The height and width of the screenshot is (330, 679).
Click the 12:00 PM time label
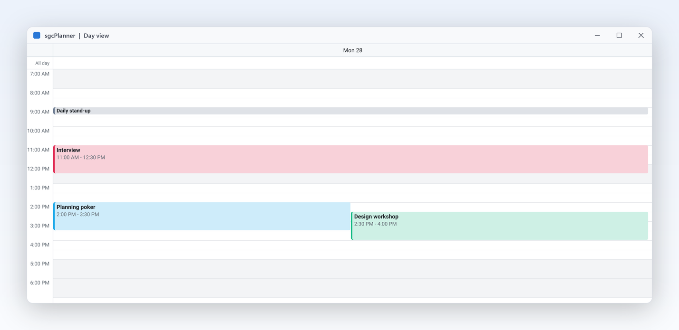point(39,169)
